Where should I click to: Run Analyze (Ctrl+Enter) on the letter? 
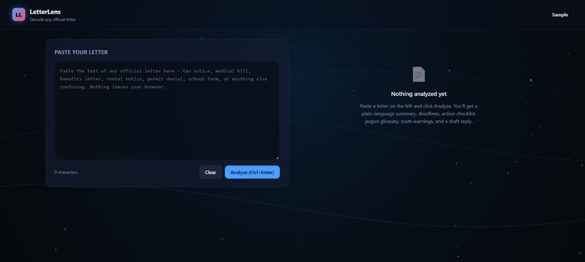point(252,172)
